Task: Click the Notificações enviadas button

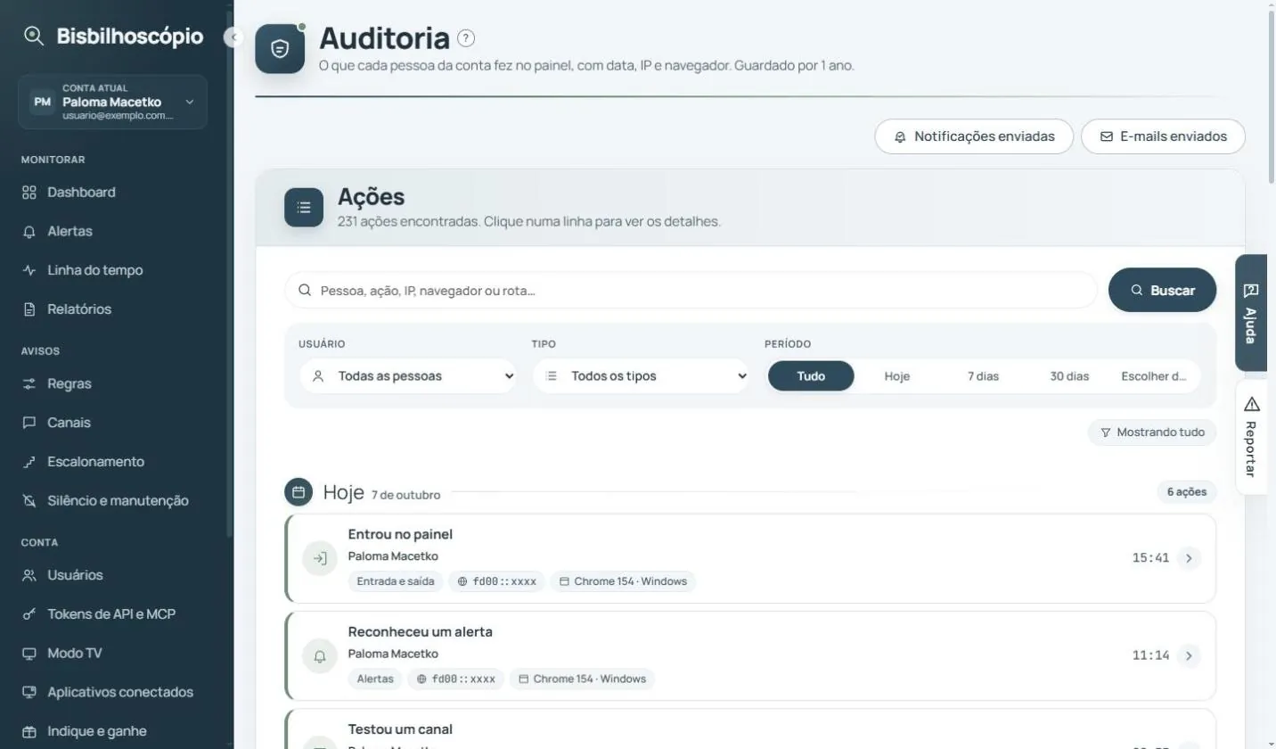Action: pyautogui.click(x=974, y=136)
